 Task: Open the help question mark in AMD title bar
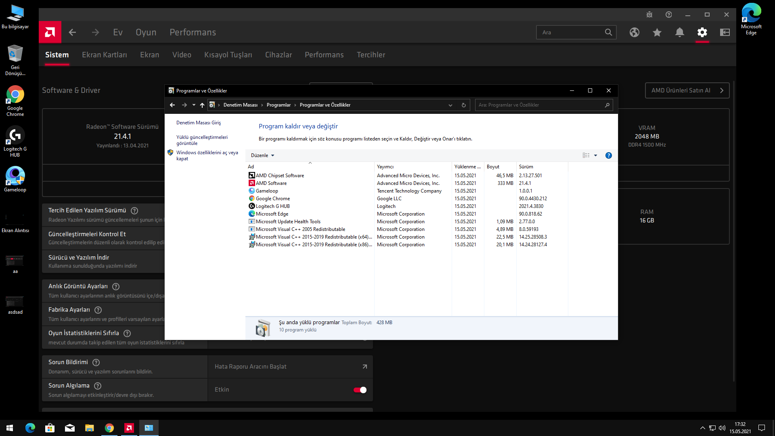coord(669,15)
